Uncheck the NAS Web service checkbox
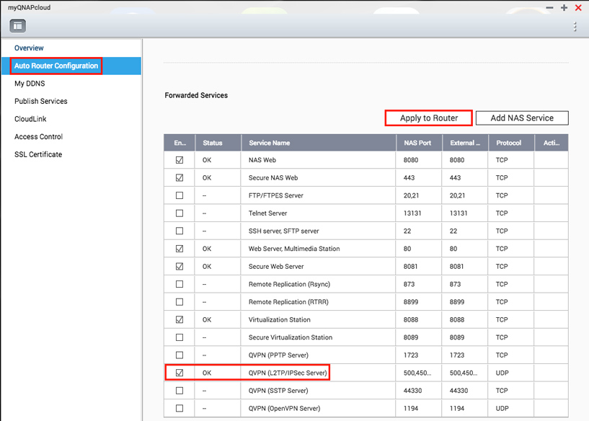The width and height of the screenshot is (589, 421). [x=180, y=160]
